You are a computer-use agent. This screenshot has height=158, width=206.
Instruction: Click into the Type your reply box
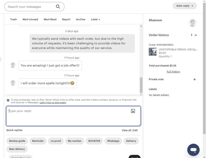[73, 116]
